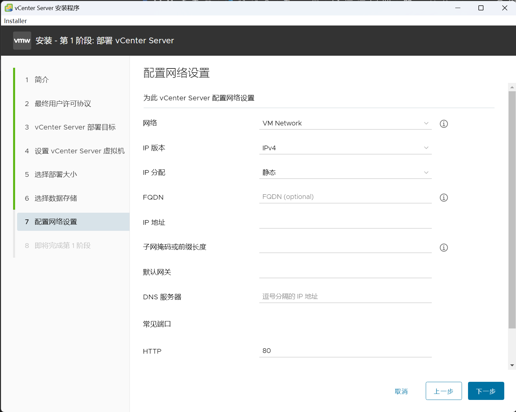Click the info icon next to the FQDN field
The image size is (516, 412).
(x=444, y=198)
